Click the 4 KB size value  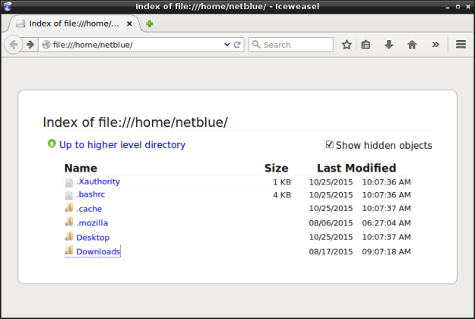282,195
